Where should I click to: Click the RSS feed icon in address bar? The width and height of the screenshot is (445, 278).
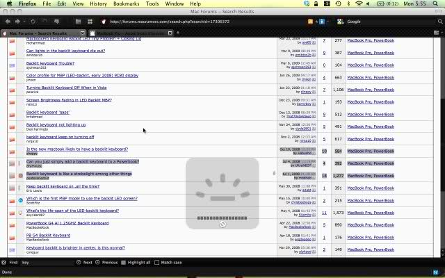[310, 22]
